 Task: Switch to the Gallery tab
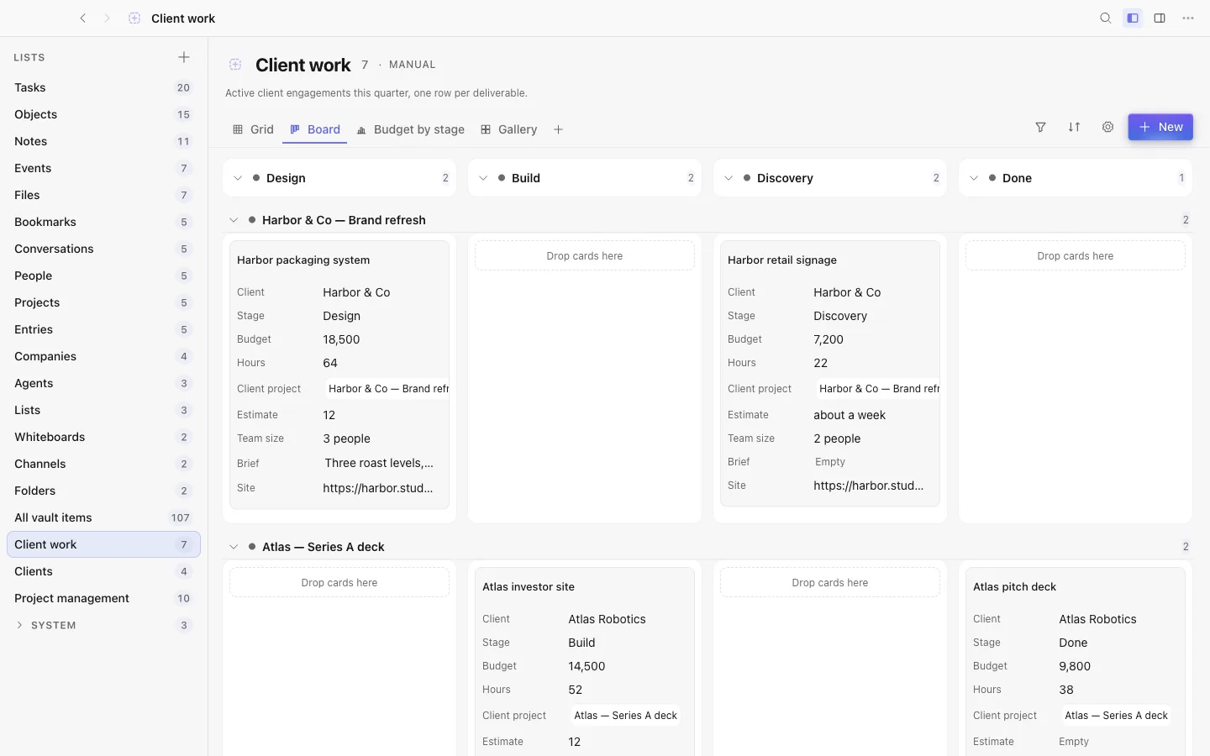(508, 129)
